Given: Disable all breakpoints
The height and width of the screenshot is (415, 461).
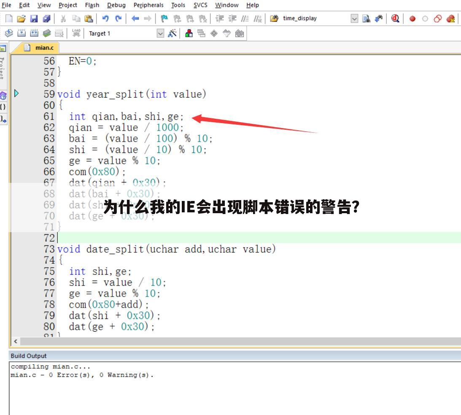Looking at the screenshot, I should pyautogui.click(x=438, y=19).
